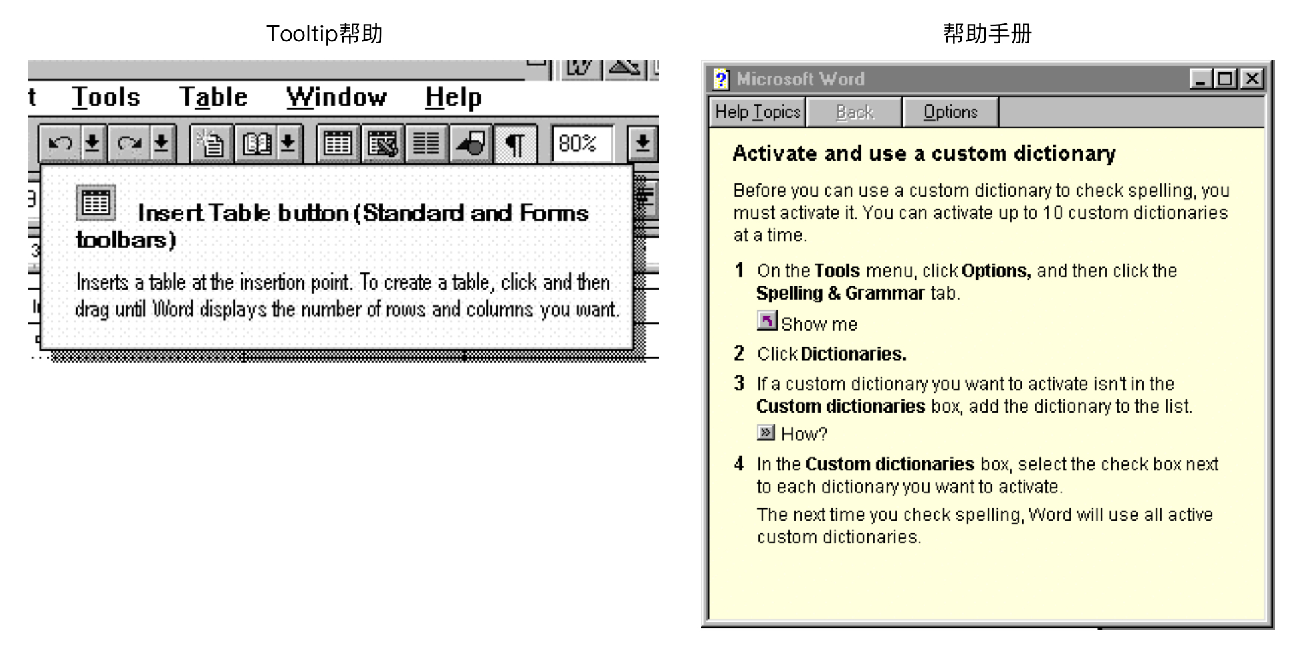Click the How? link text

click(x=804, y=434)
